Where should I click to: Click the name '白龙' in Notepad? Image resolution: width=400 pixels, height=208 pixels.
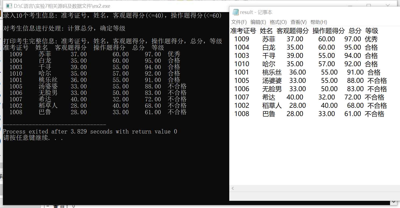point(269,47)
